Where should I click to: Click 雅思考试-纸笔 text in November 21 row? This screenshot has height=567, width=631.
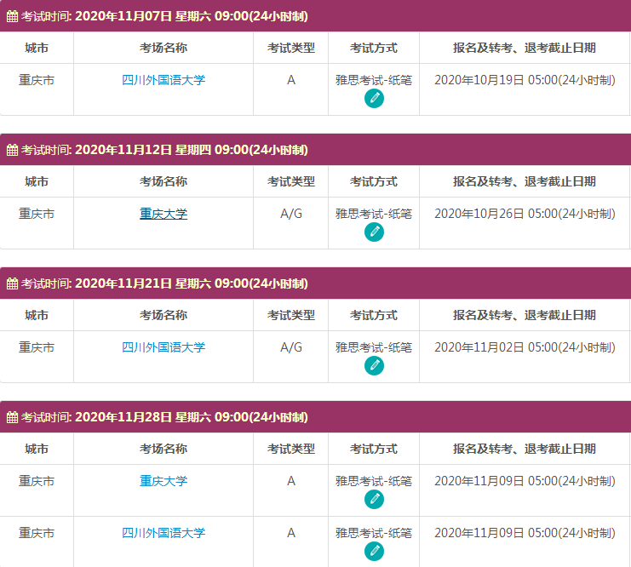374,347
